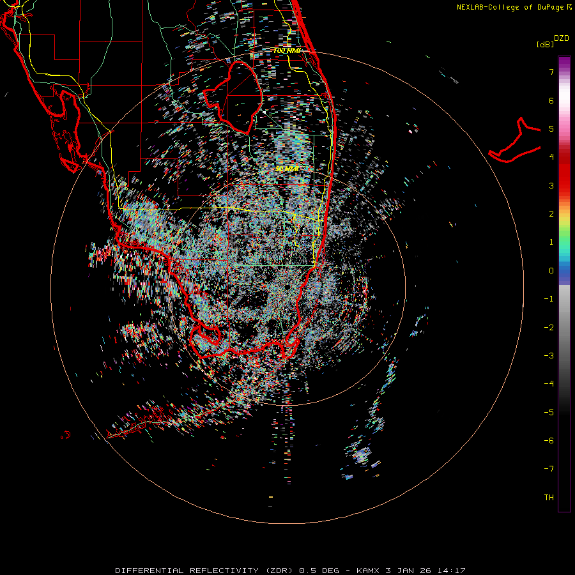Click the [dB] unit label
The width and height of the screenshot is (575, 575).
click(x=545, y=44)
